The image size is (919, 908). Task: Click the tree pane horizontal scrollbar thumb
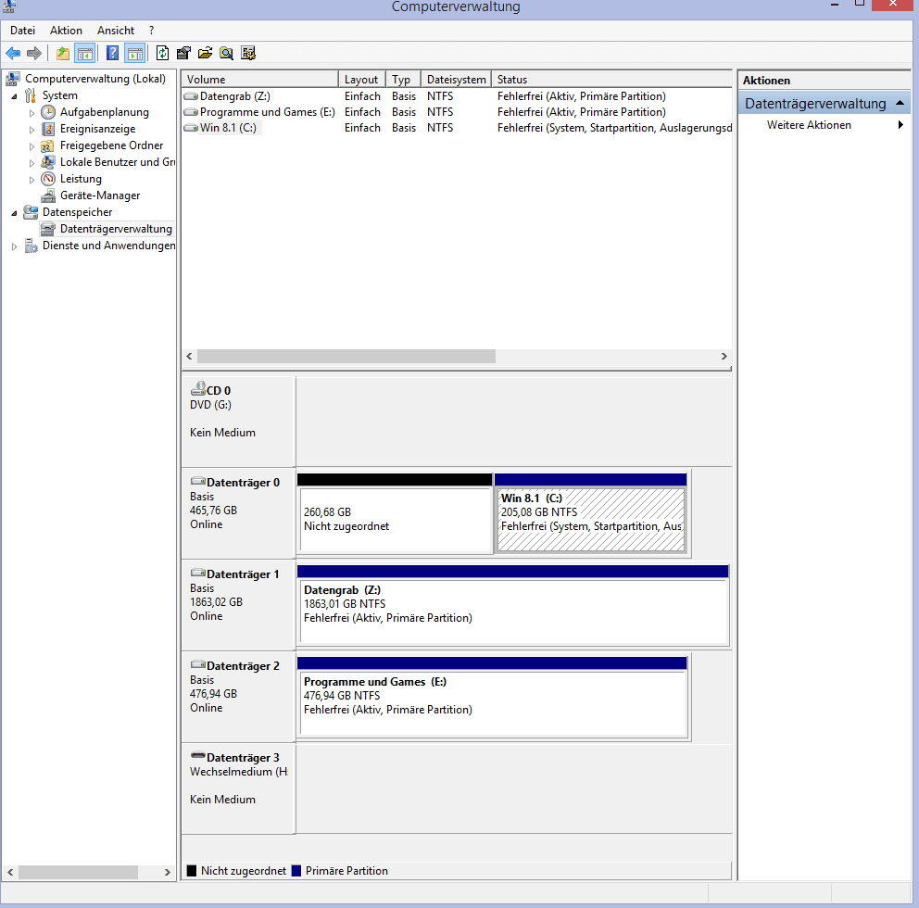[x=78, y=872]
